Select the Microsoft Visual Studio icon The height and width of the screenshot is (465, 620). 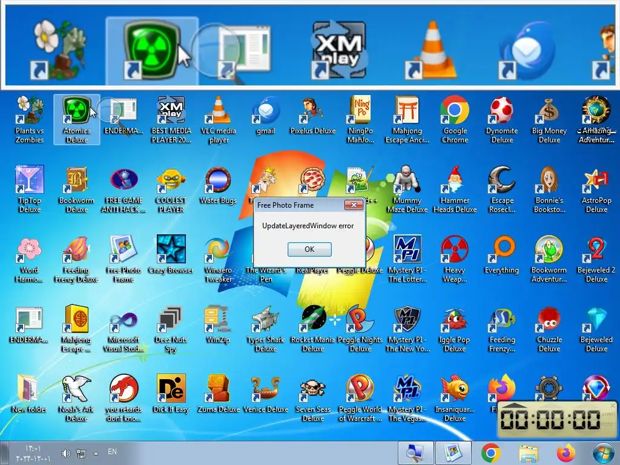pos(124,328)
